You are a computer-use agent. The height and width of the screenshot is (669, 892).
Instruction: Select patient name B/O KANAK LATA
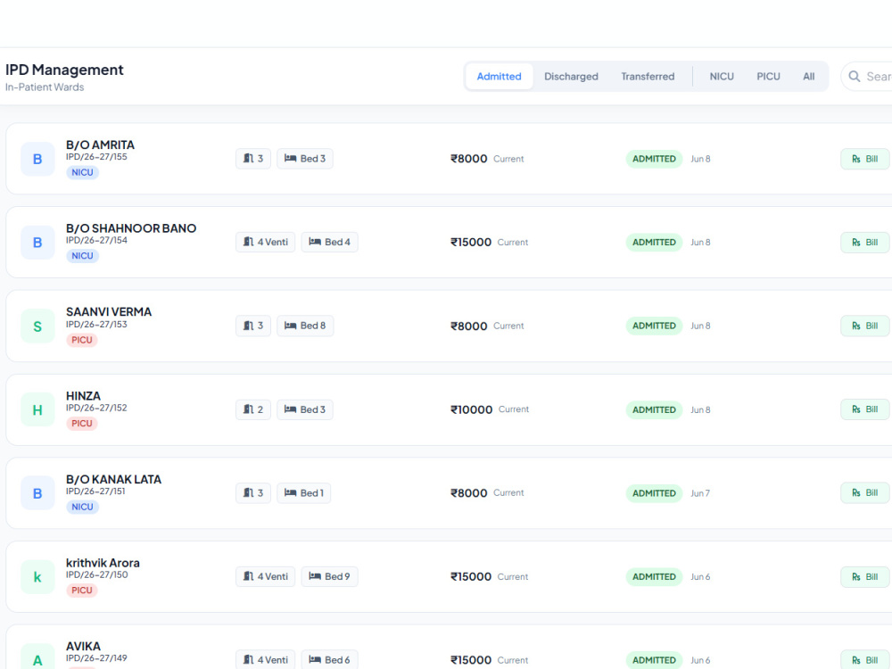[x=114, y=480]
